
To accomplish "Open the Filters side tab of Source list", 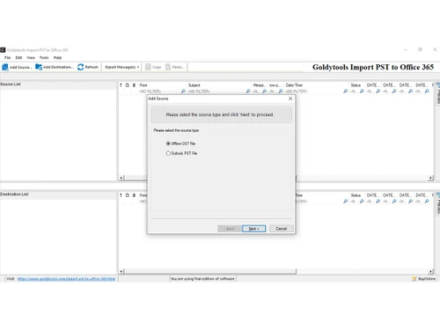I will pyautogui.click(x=438, y=93).
